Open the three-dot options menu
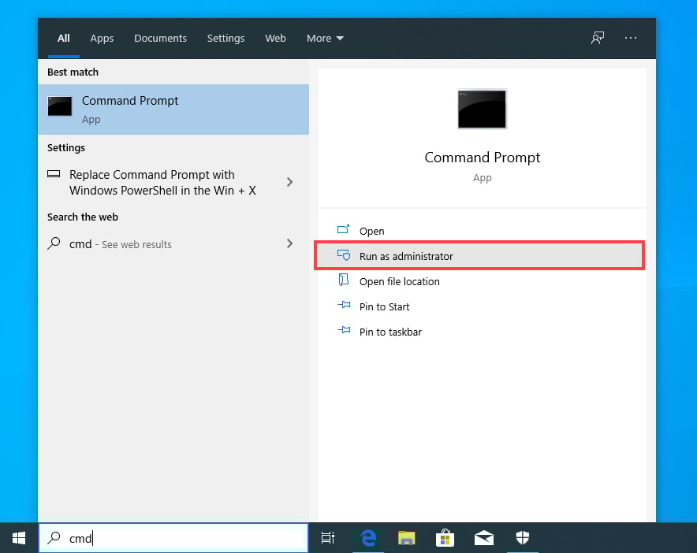Screen dimensions: 697x553 (630, 38)
